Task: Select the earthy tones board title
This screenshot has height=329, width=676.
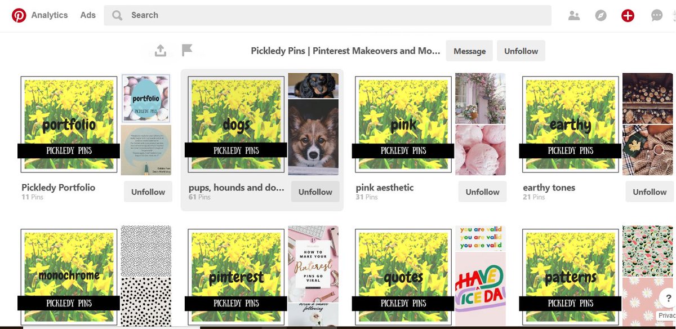Action: [549, 187]
